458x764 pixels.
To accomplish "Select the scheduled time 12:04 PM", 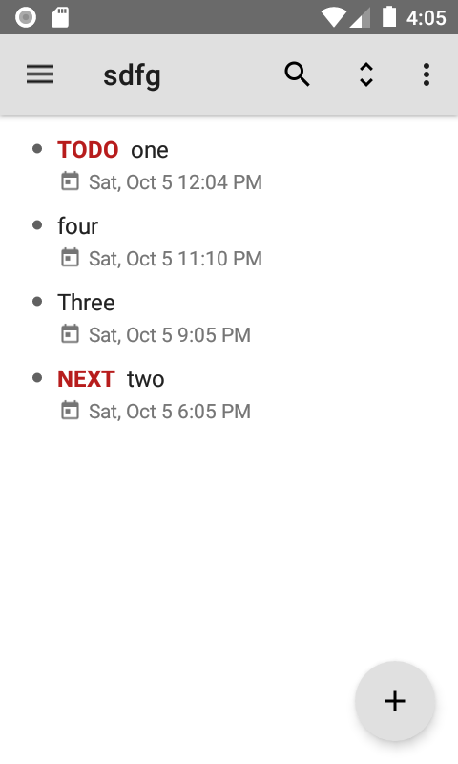I will 220,182.
